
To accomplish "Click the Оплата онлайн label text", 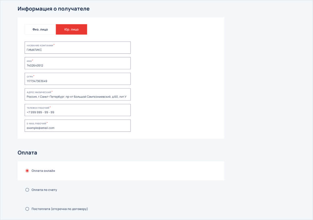I will [43, 171].
